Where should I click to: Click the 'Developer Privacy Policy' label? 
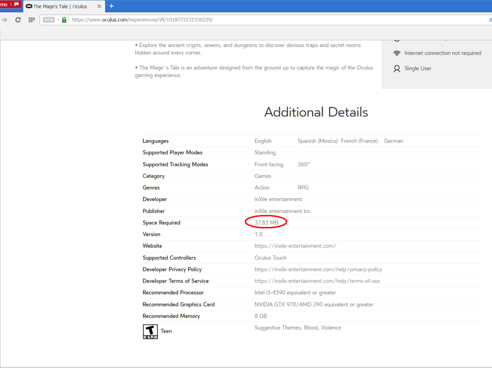coord(172,270)
